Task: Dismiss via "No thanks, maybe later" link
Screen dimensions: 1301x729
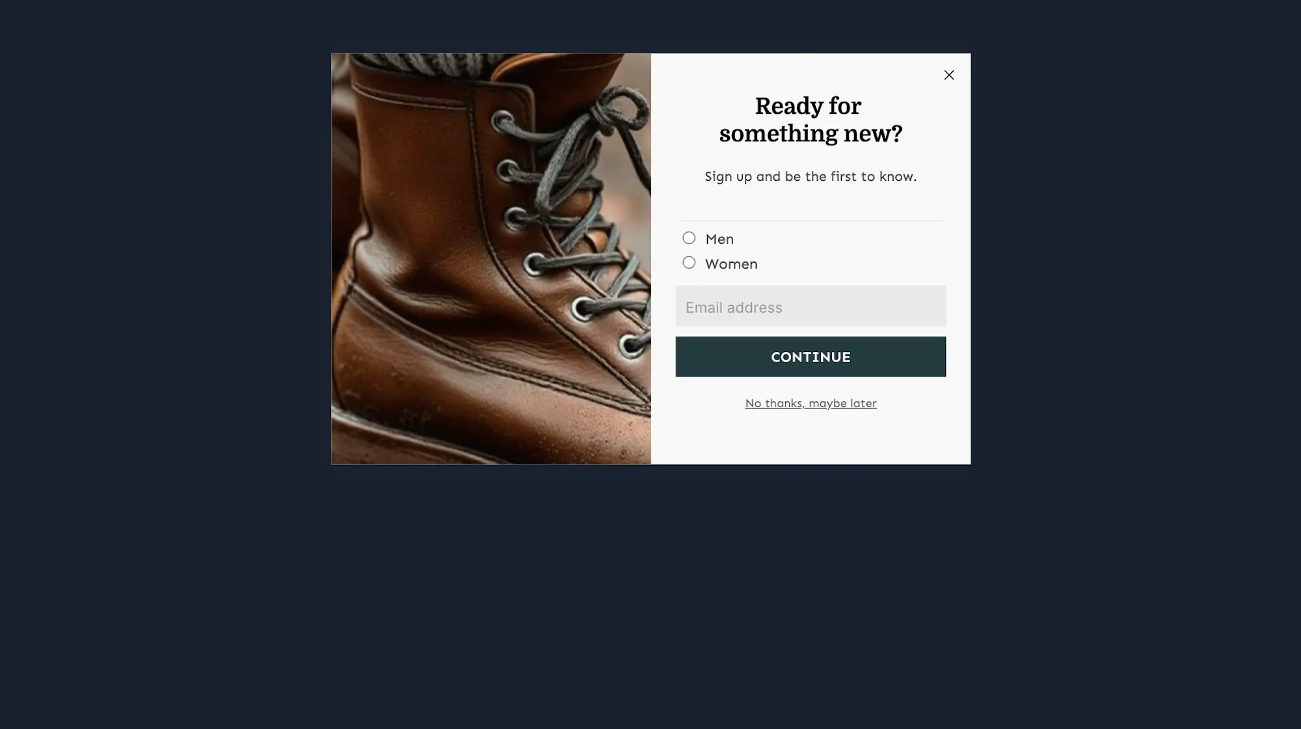Action: [811, 403]
